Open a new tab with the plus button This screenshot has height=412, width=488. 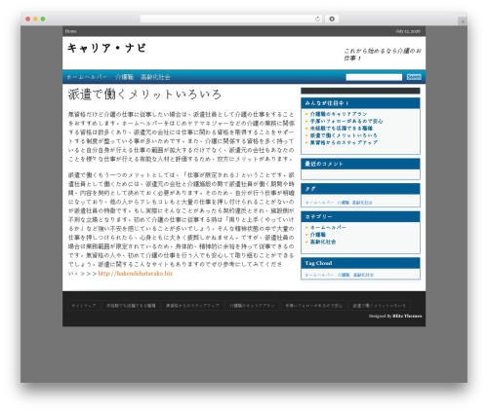463,21
